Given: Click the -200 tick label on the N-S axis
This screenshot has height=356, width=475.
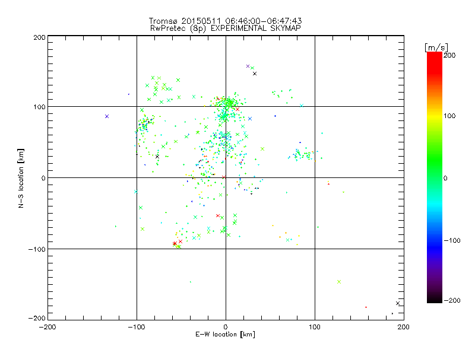Looking at the screenshot, I should pos(37,318).
